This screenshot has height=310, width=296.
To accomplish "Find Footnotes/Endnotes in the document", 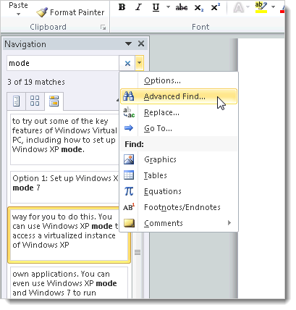I will 179,207.
